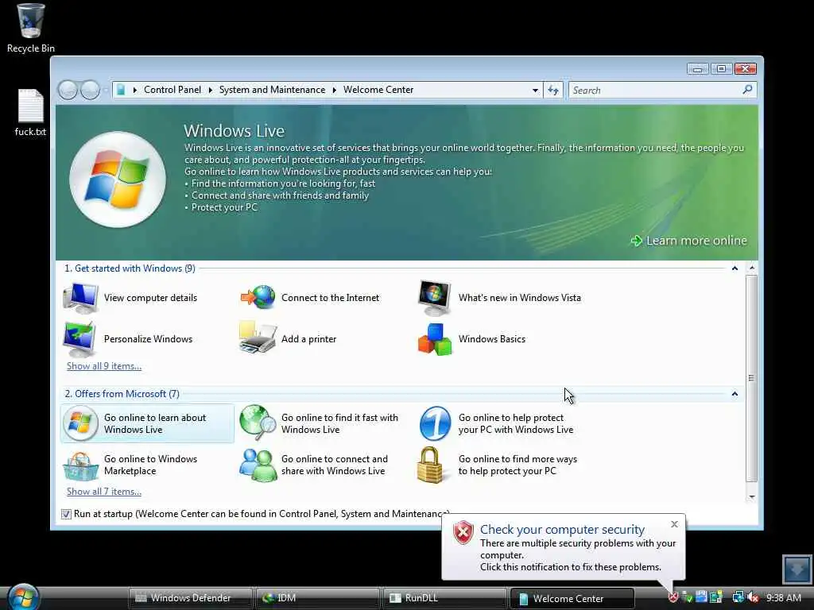Collapse the Get started with Windows section
Image resolution: width=814 pixels, height=610 pixels.
[x=735, y=268]
